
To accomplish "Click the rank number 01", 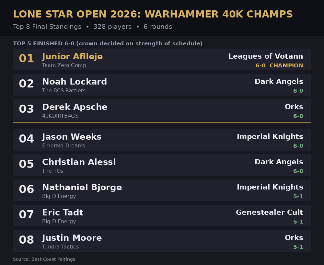I will coord(27,58).
